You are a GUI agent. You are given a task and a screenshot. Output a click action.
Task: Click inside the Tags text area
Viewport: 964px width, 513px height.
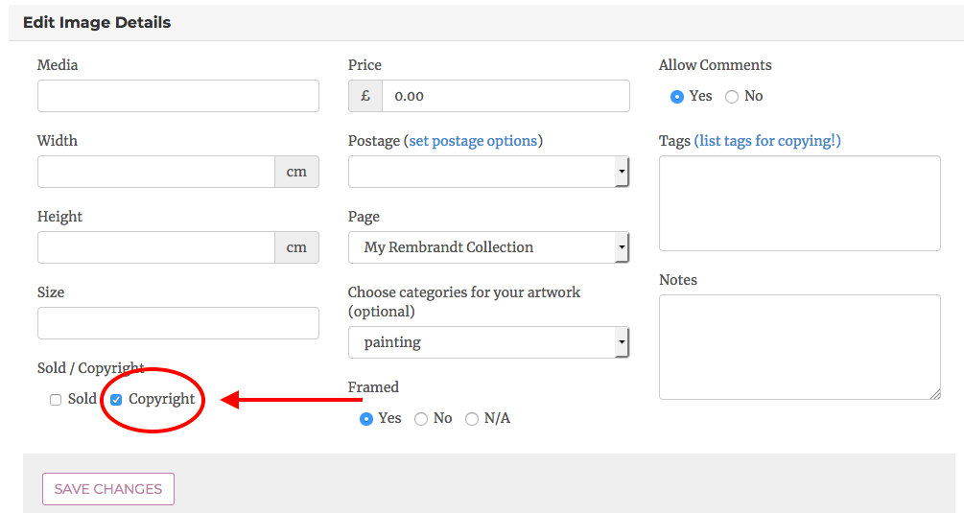799,203
